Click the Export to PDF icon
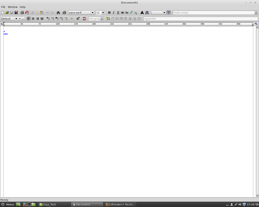 (x=27, y=13)
